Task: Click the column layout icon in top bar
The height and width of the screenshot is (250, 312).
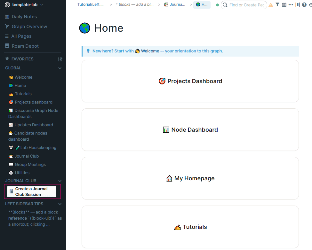Action: click(298, 5)
